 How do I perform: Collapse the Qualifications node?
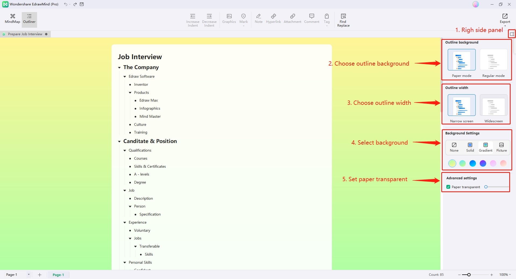click(x=125, y=151)
